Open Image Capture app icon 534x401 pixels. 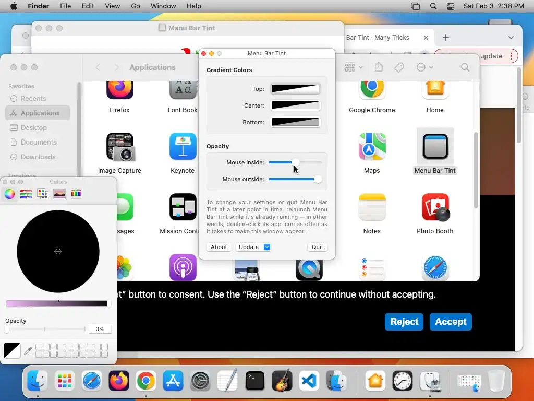click(119, 147)
